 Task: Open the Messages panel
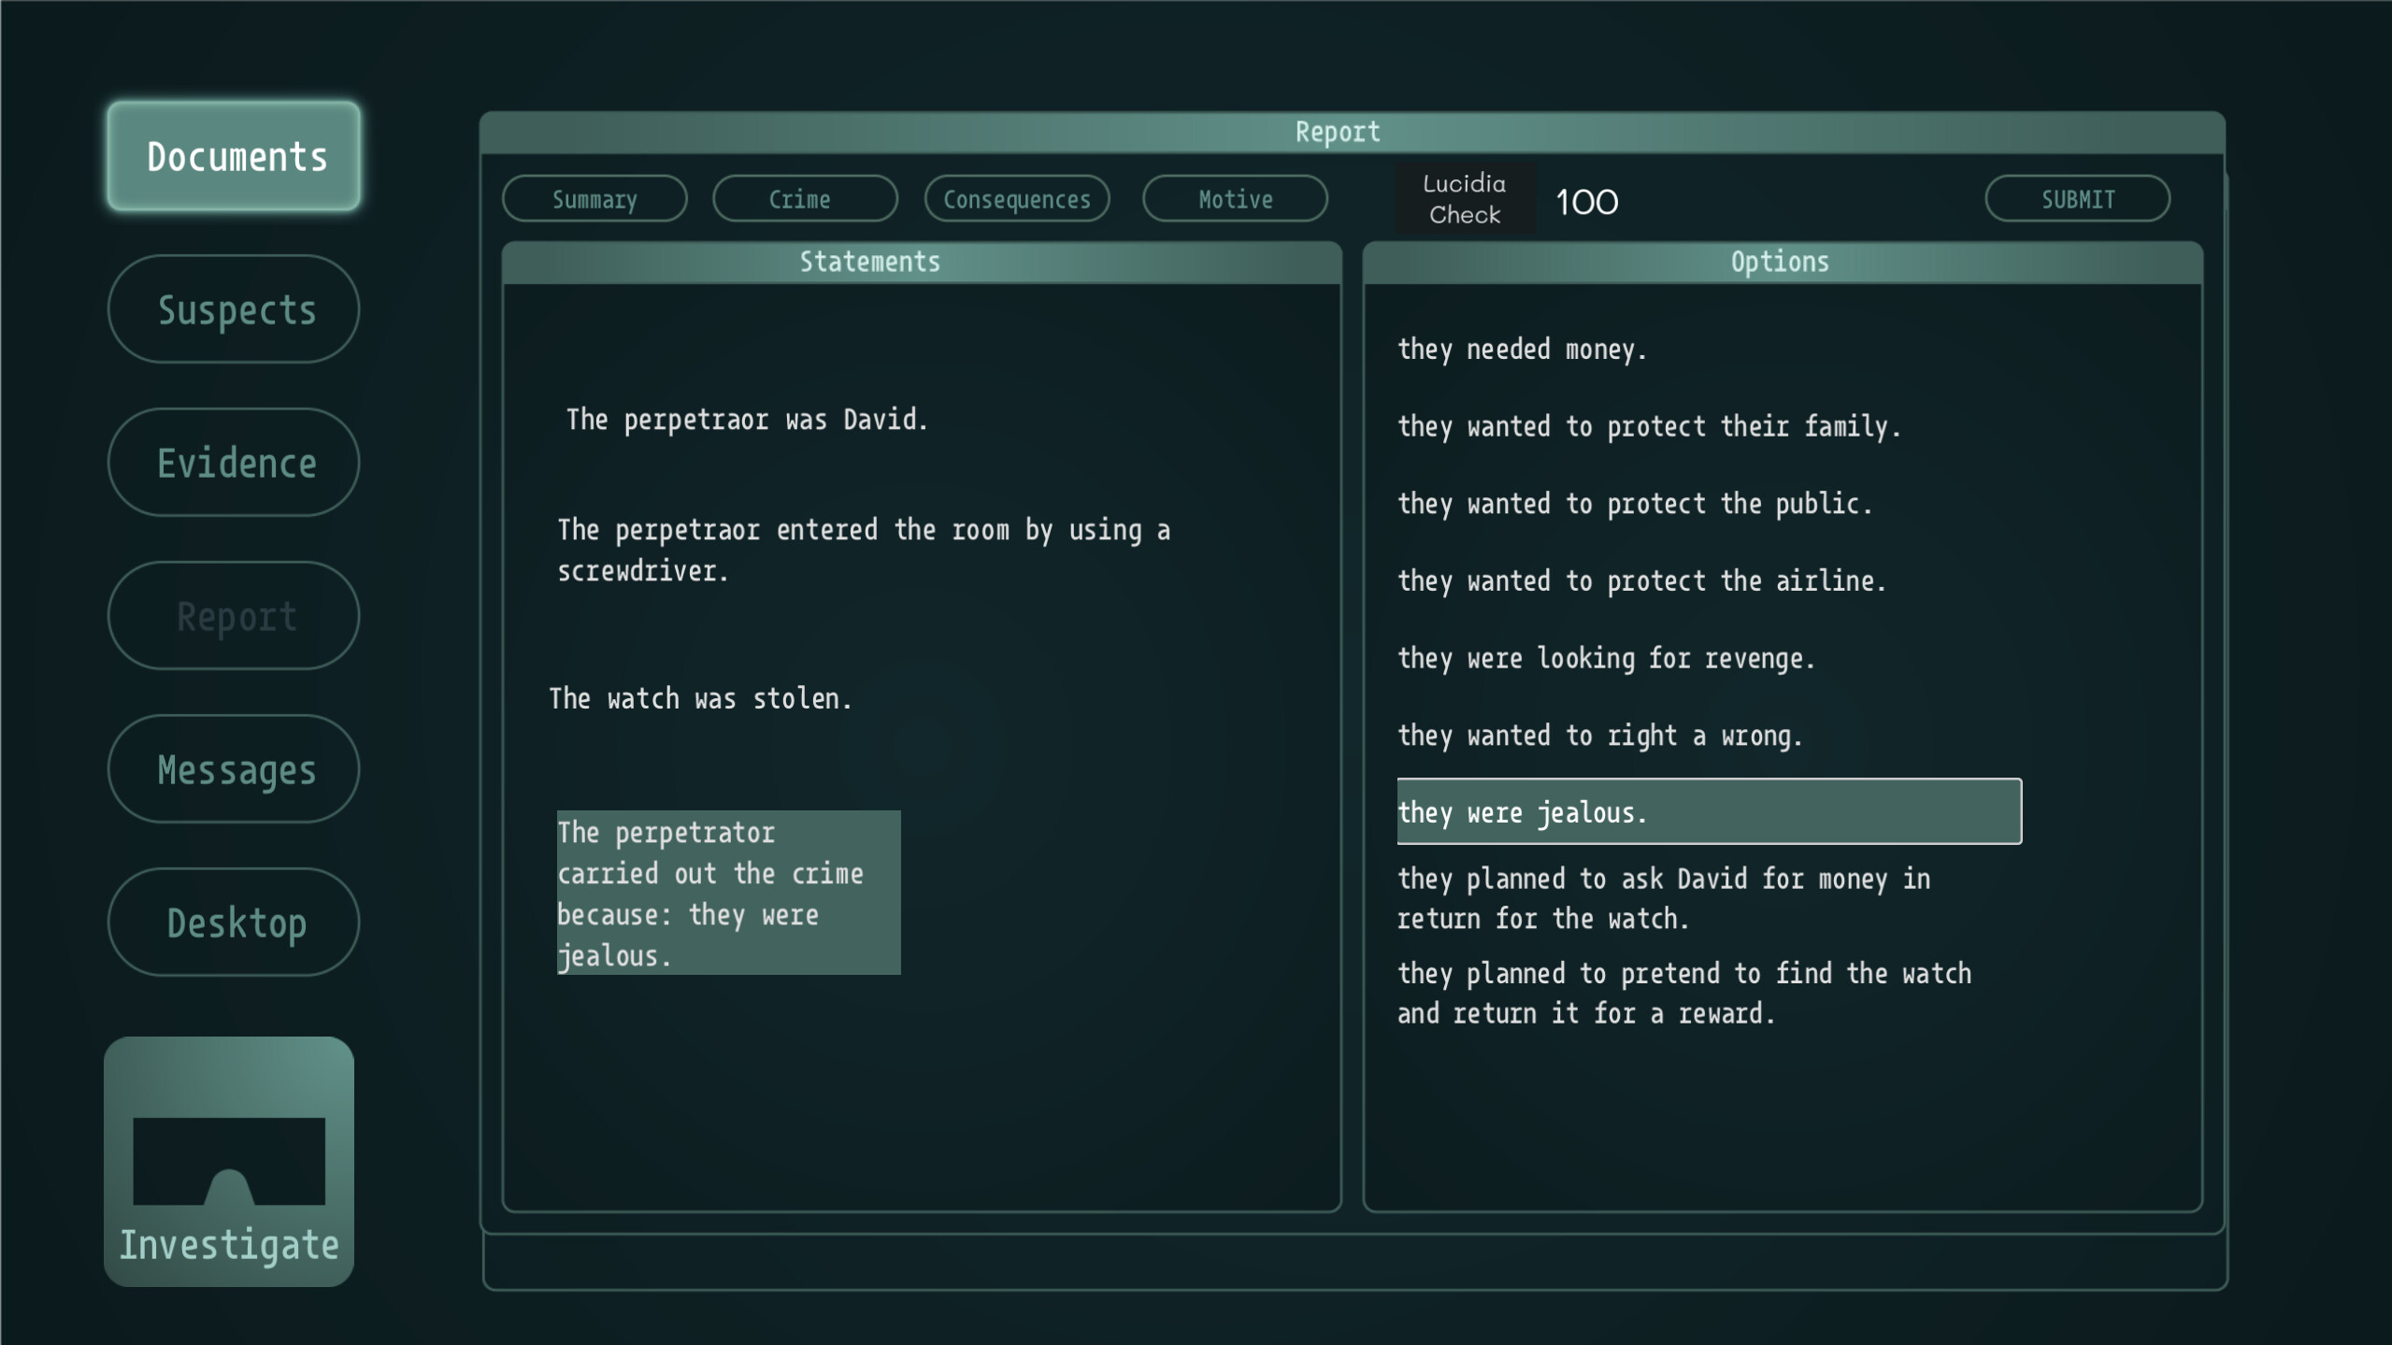[x=233, y=768]
